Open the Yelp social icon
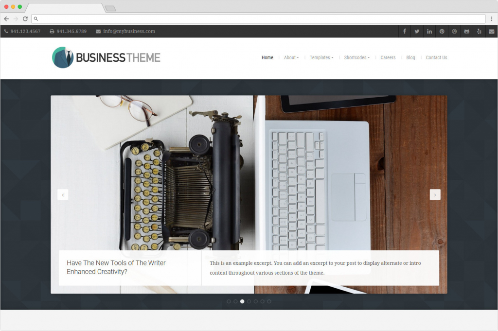498x331 pixels. [x=479, y=32]
